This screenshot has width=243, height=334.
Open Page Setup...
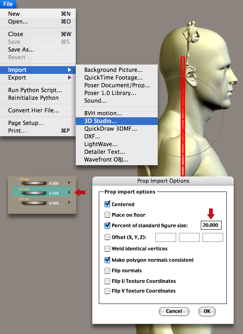pos(38,123)
